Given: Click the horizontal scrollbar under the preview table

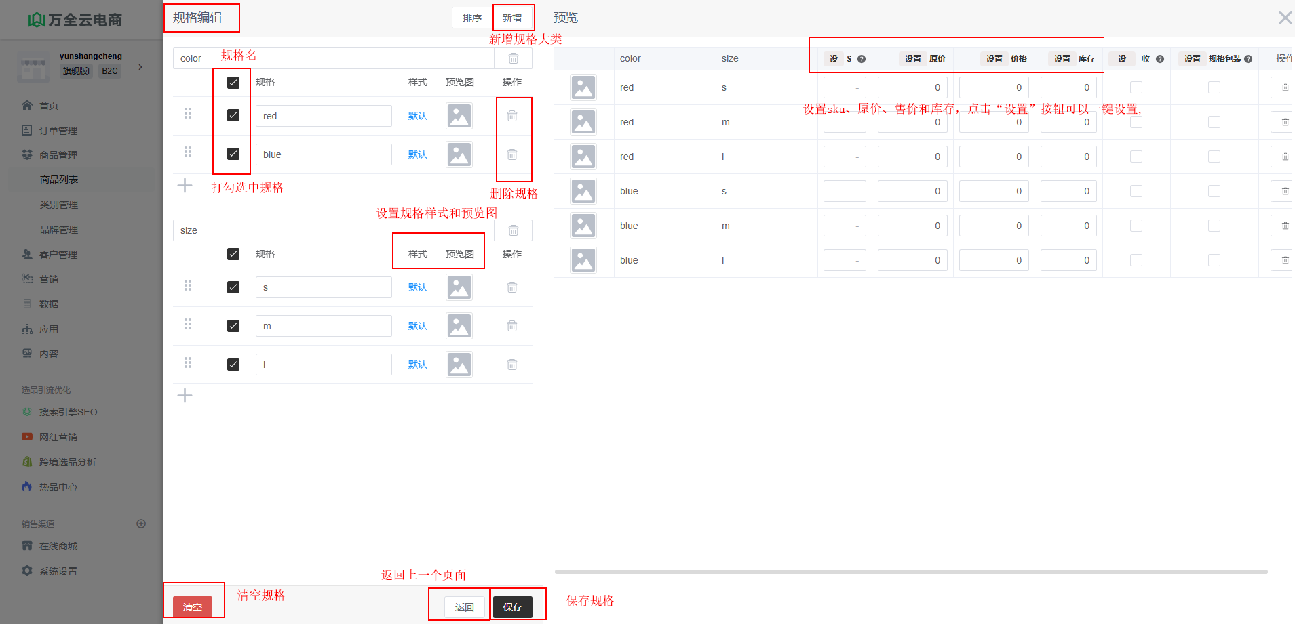Looking at the screenshot, I should [x=910, y=572].
